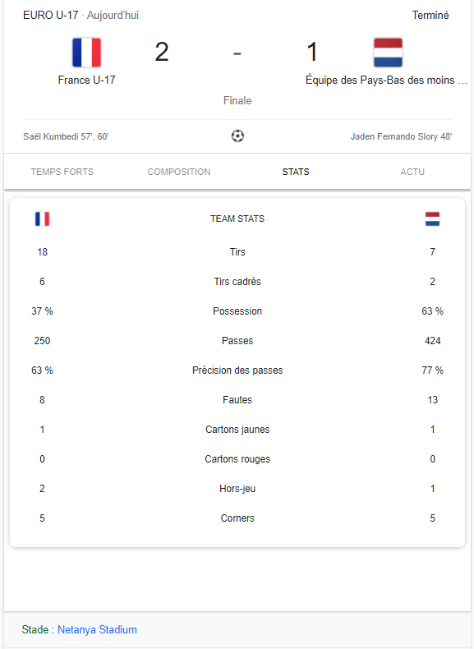The width and height of the screenshot is (474, 649).
Task: Click the large Netherlands flag icon
Action: tap(388, 53)
